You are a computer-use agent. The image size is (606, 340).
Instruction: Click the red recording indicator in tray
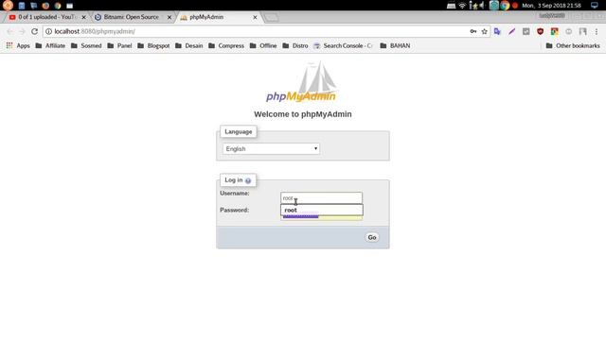pos(515,6)
